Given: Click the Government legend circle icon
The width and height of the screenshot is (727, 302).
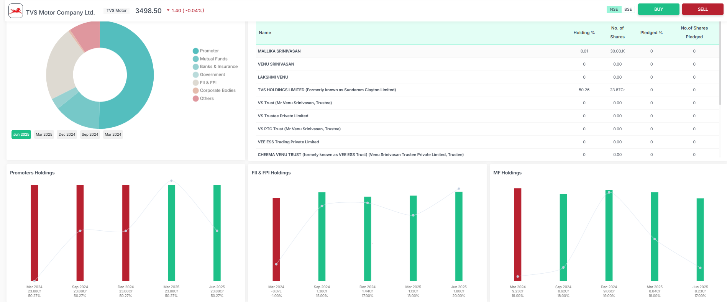Looking at the screenshot, I should (x=195, y=75).
